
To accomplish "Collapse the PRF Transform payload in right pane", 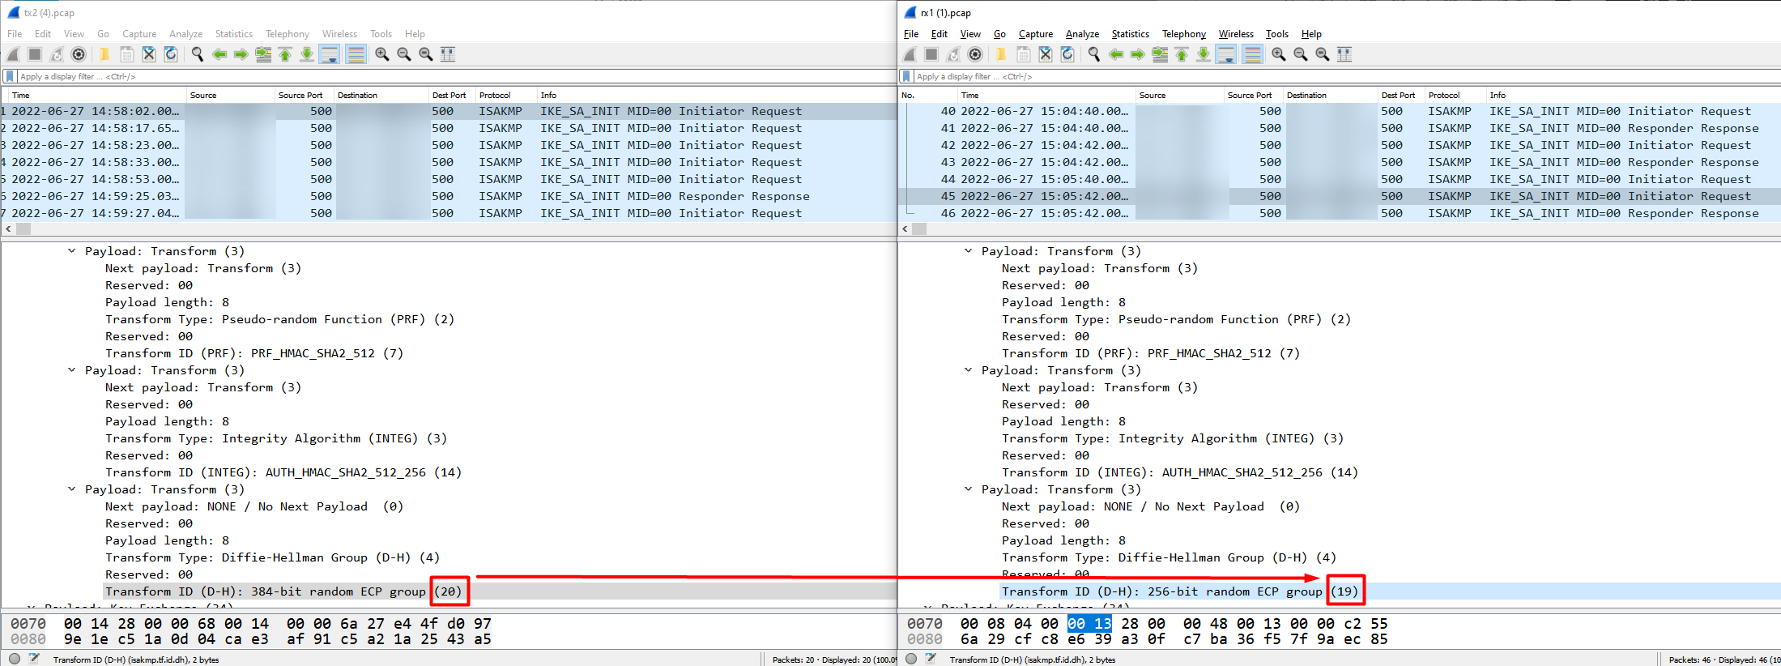I will [x=969, y=251].
